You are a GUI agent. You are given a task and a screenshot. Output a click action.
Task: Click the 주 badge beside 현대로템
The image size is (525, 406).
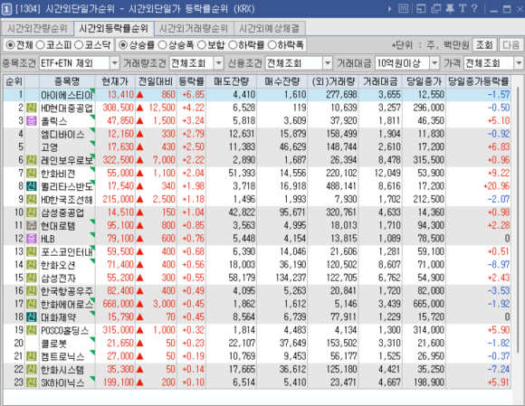pyautogui.click(x=32, y=225)
